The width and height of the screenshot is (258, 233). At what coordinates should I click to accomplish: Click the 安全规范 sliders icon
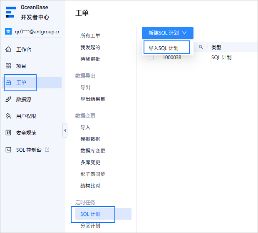click(8, 133)
